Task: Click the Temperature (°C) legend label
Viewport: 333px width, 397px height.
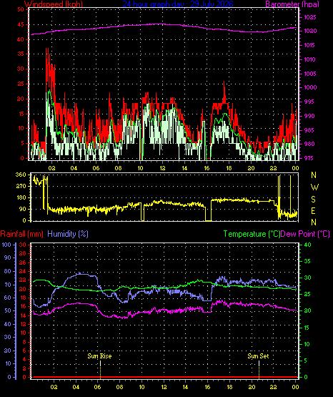Action: tap(252, 234)
